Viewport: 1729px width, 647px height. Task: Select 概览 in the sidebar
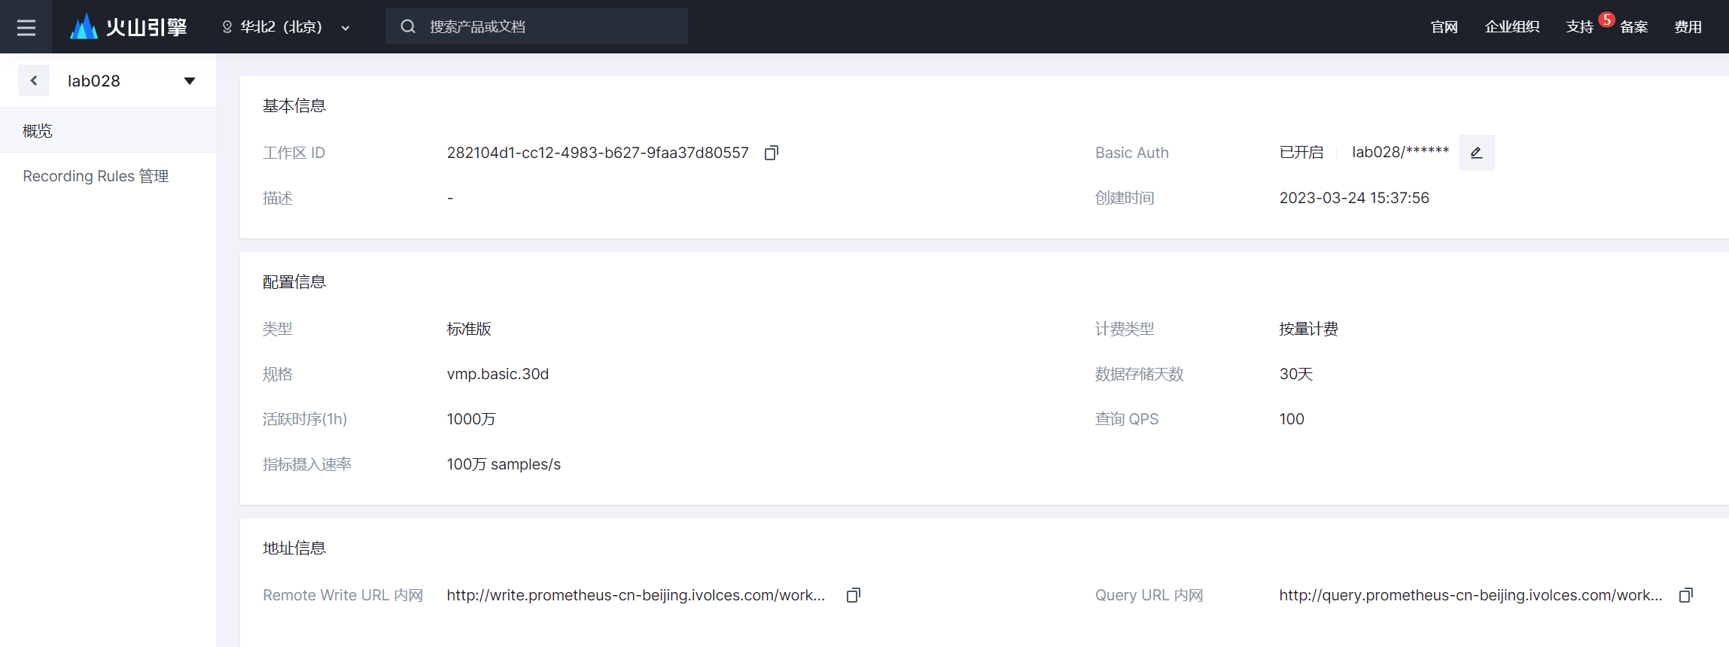click(x=38, y=131)
